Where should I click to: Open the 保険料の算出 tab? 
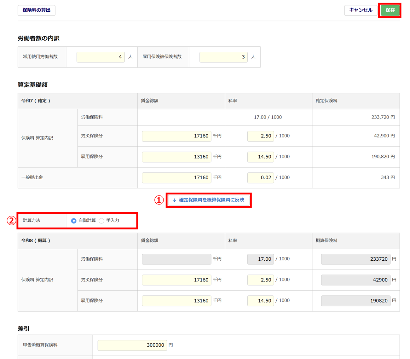37,10
